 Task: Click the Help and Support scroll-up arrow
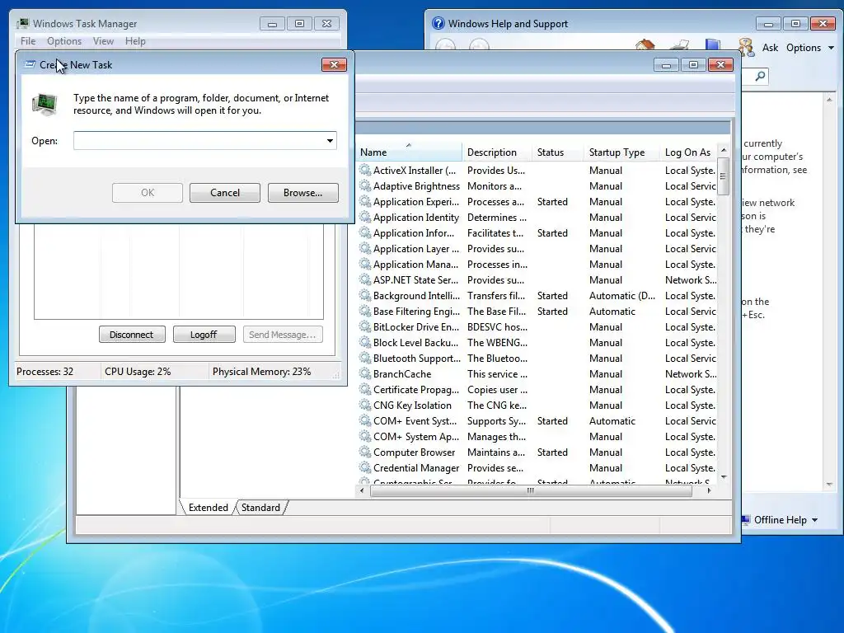click(x=829, y=100)
